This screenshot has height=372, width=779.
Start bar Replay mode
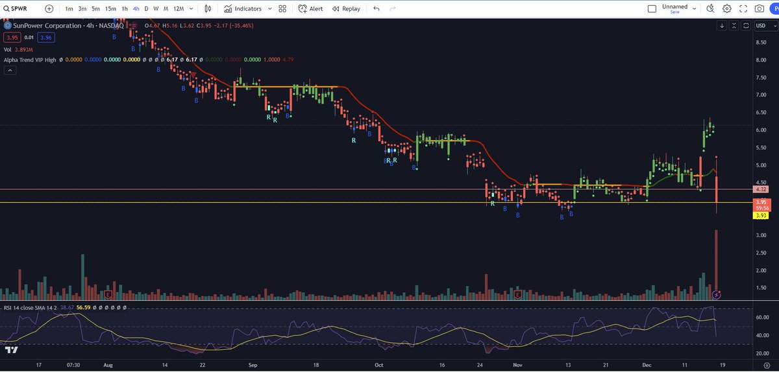pos(346,9)
